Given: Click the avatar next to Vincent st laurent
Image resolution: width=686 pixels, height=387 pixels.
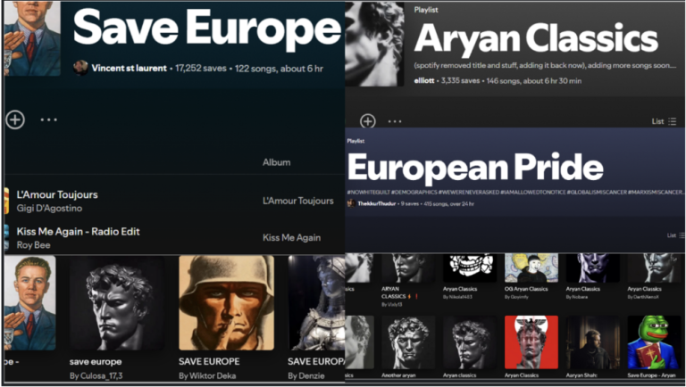Looking at the screenshot, I should click(x=80, y=68).
